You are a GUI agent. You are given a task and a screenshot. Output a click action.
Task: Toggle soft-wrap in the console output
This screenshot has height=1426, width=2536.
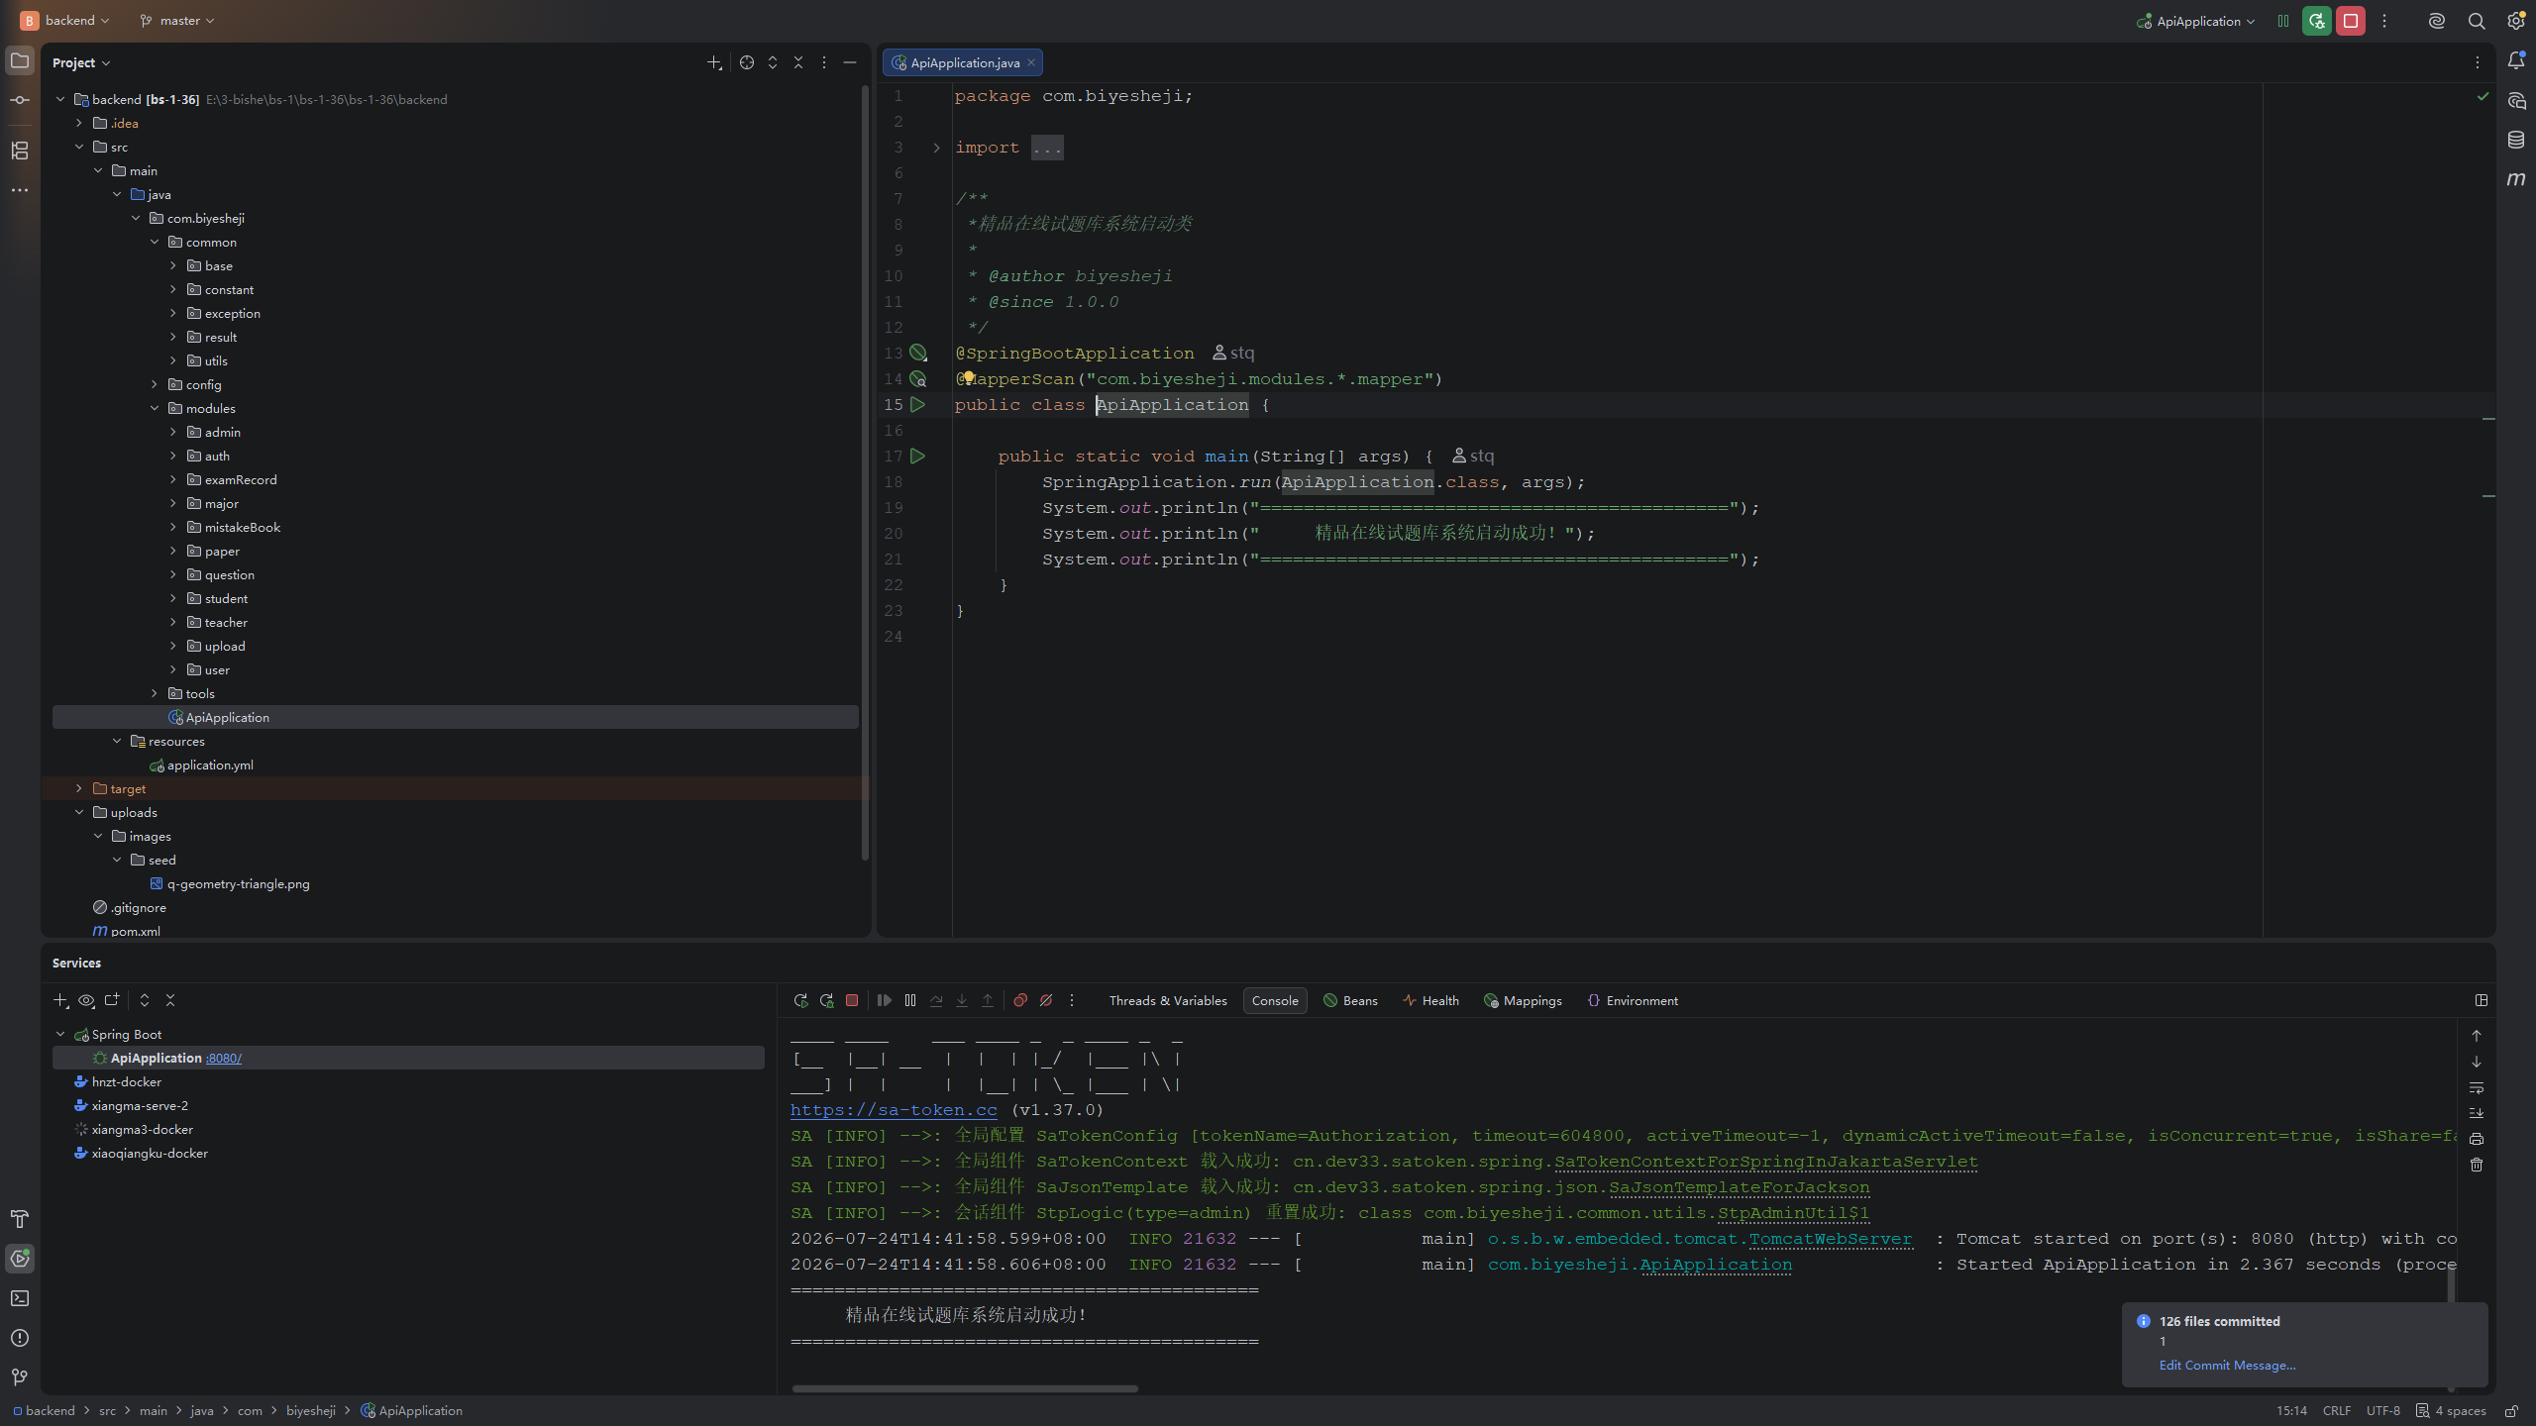[2477, 1087]
